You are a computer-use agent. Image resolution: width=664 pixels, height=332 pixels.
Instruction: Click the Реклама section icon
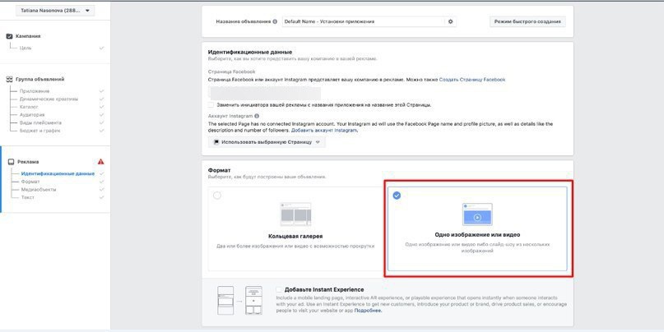pos(11,162)
